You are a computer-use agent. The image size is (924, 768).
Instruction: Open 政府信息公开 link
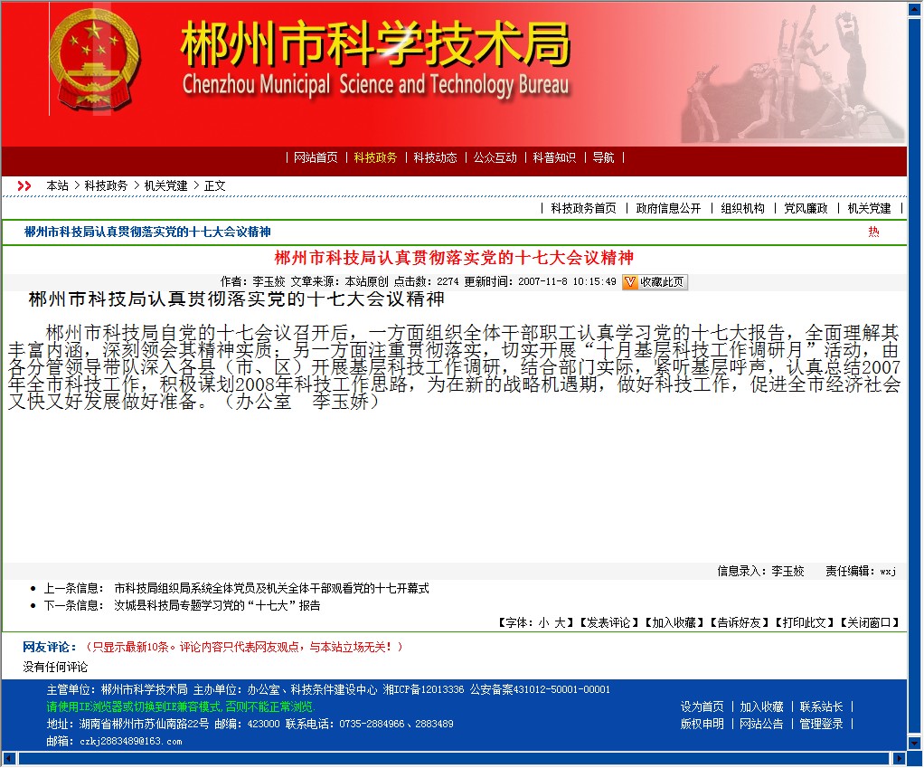(x=669, y=208)
